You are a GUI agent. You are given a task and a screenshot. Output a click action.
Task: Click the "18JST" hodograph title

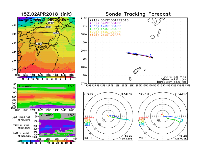coord(144,94)
